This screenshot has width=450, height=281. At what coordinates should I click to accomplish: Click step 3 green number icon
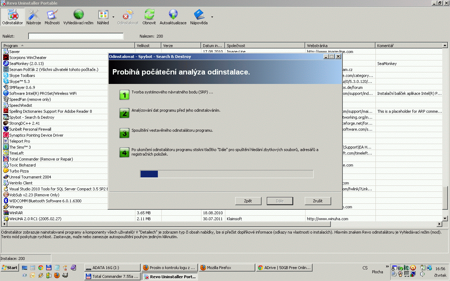tap(124, 133)
